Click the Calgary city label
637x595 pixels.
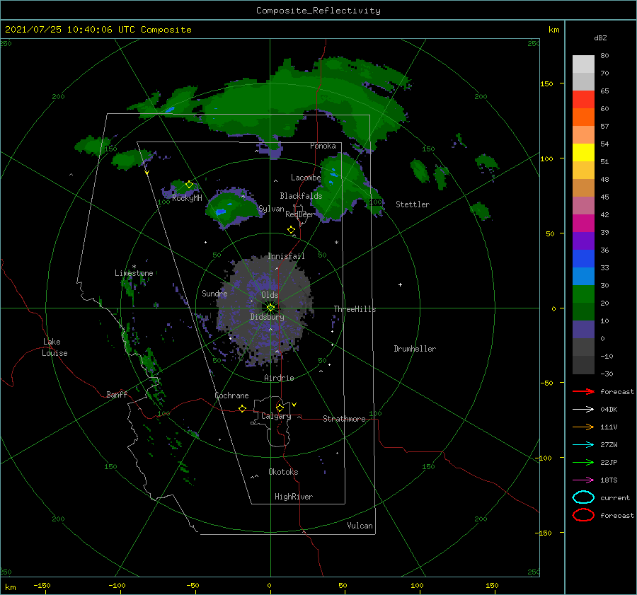[x=276, y=416]
